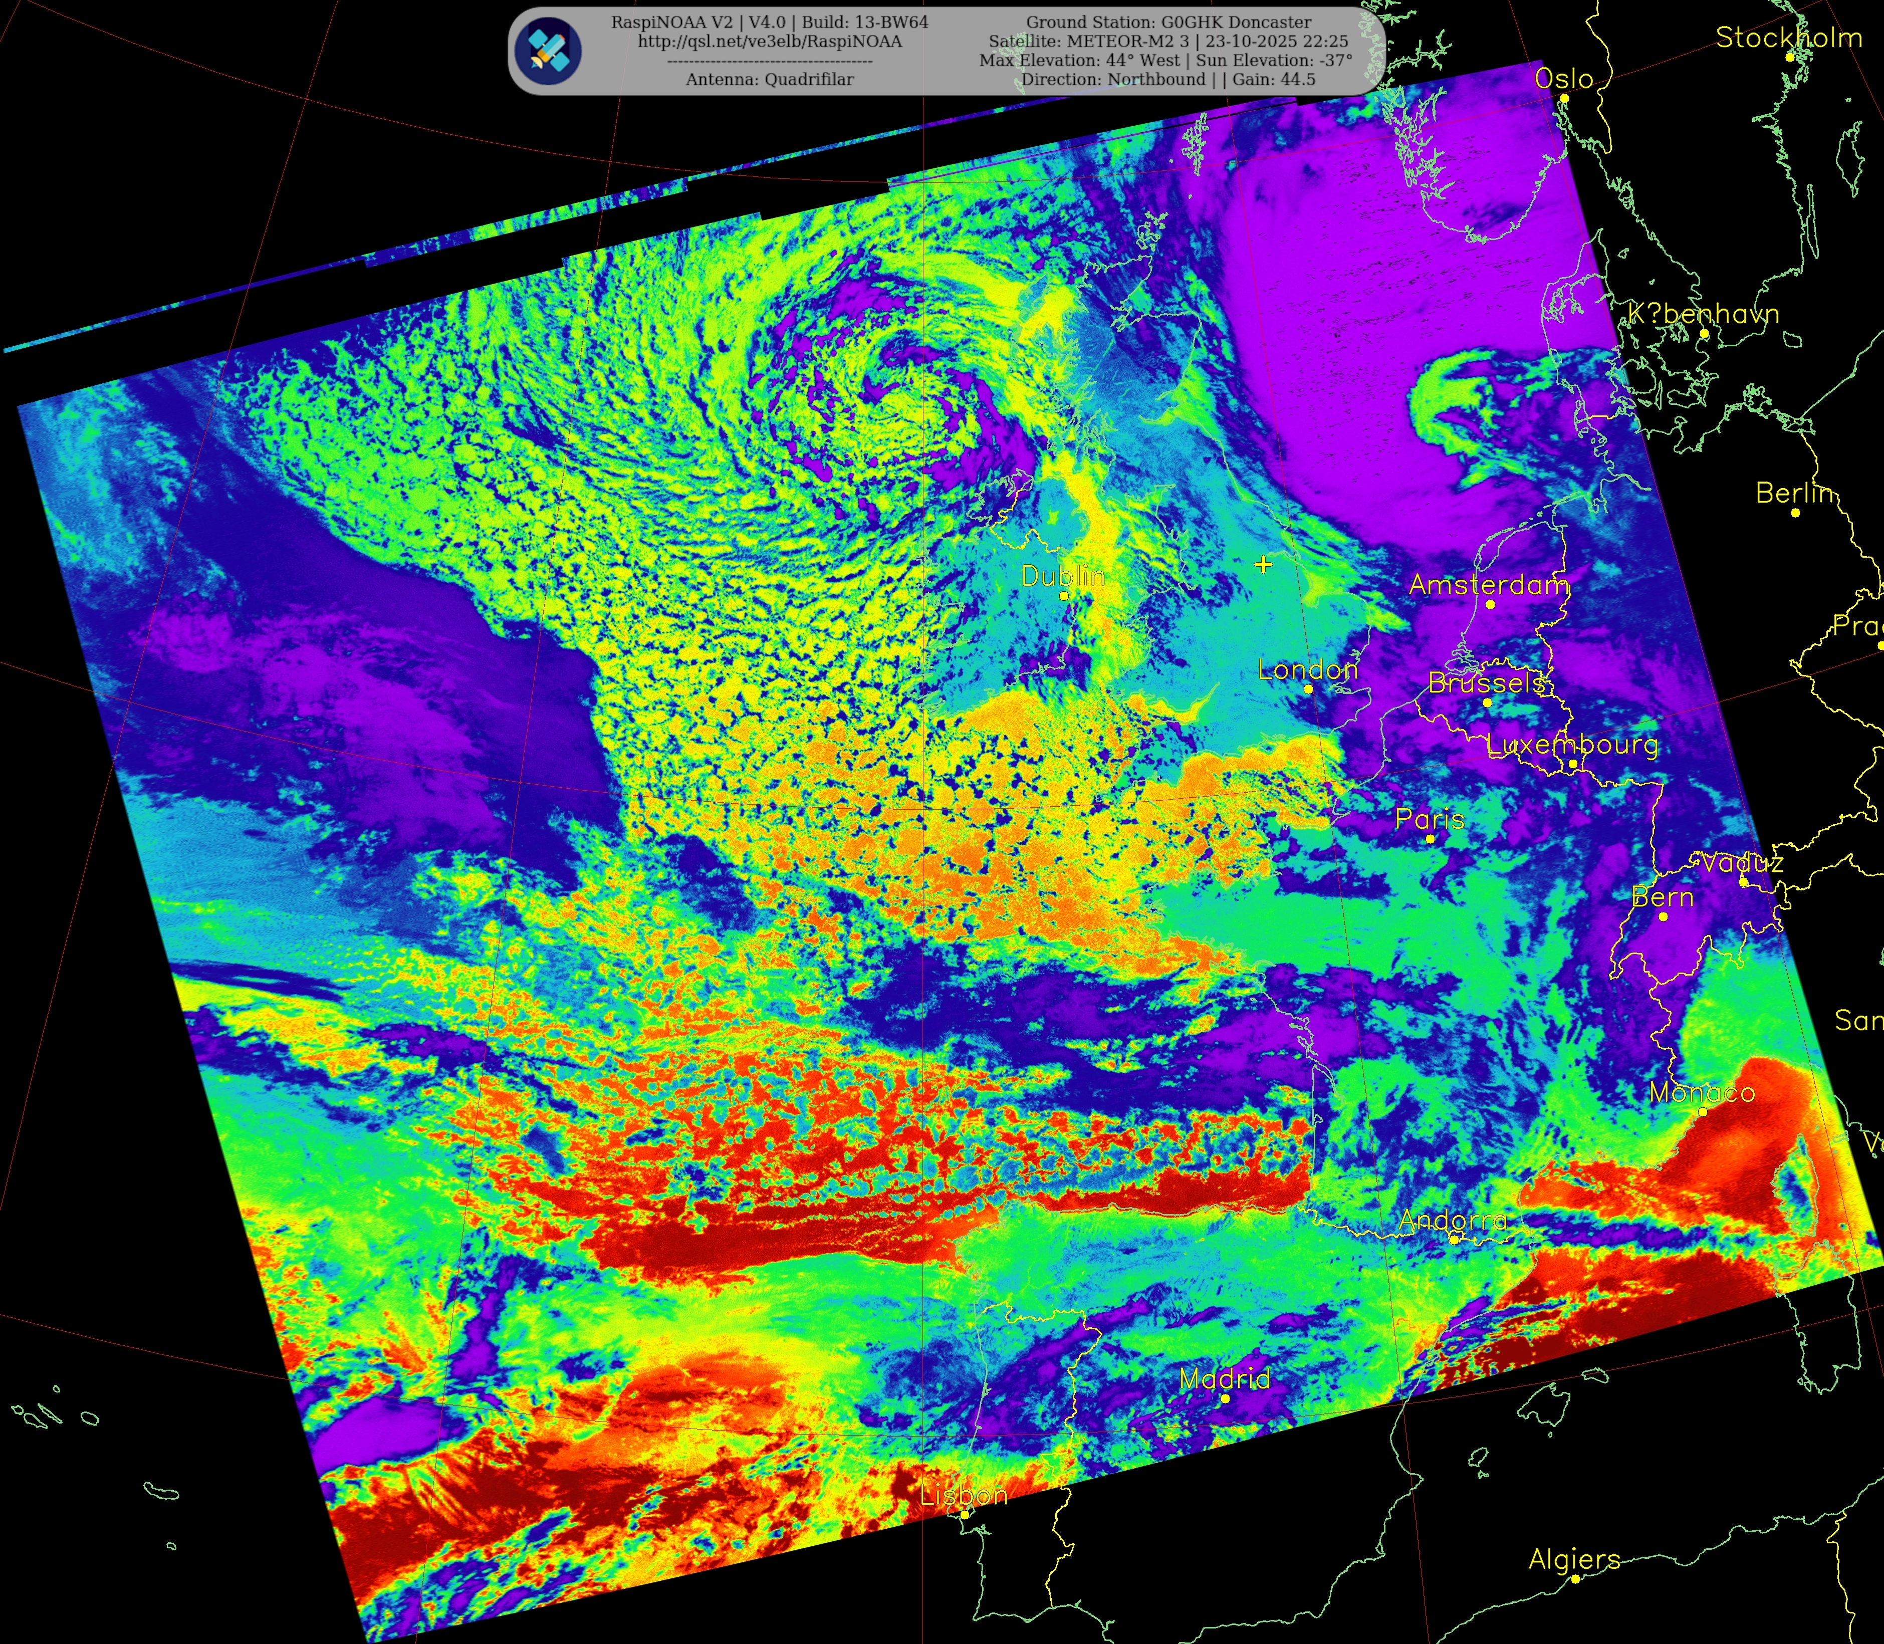Click the Algiers city dot marker

(1575, 1579)
